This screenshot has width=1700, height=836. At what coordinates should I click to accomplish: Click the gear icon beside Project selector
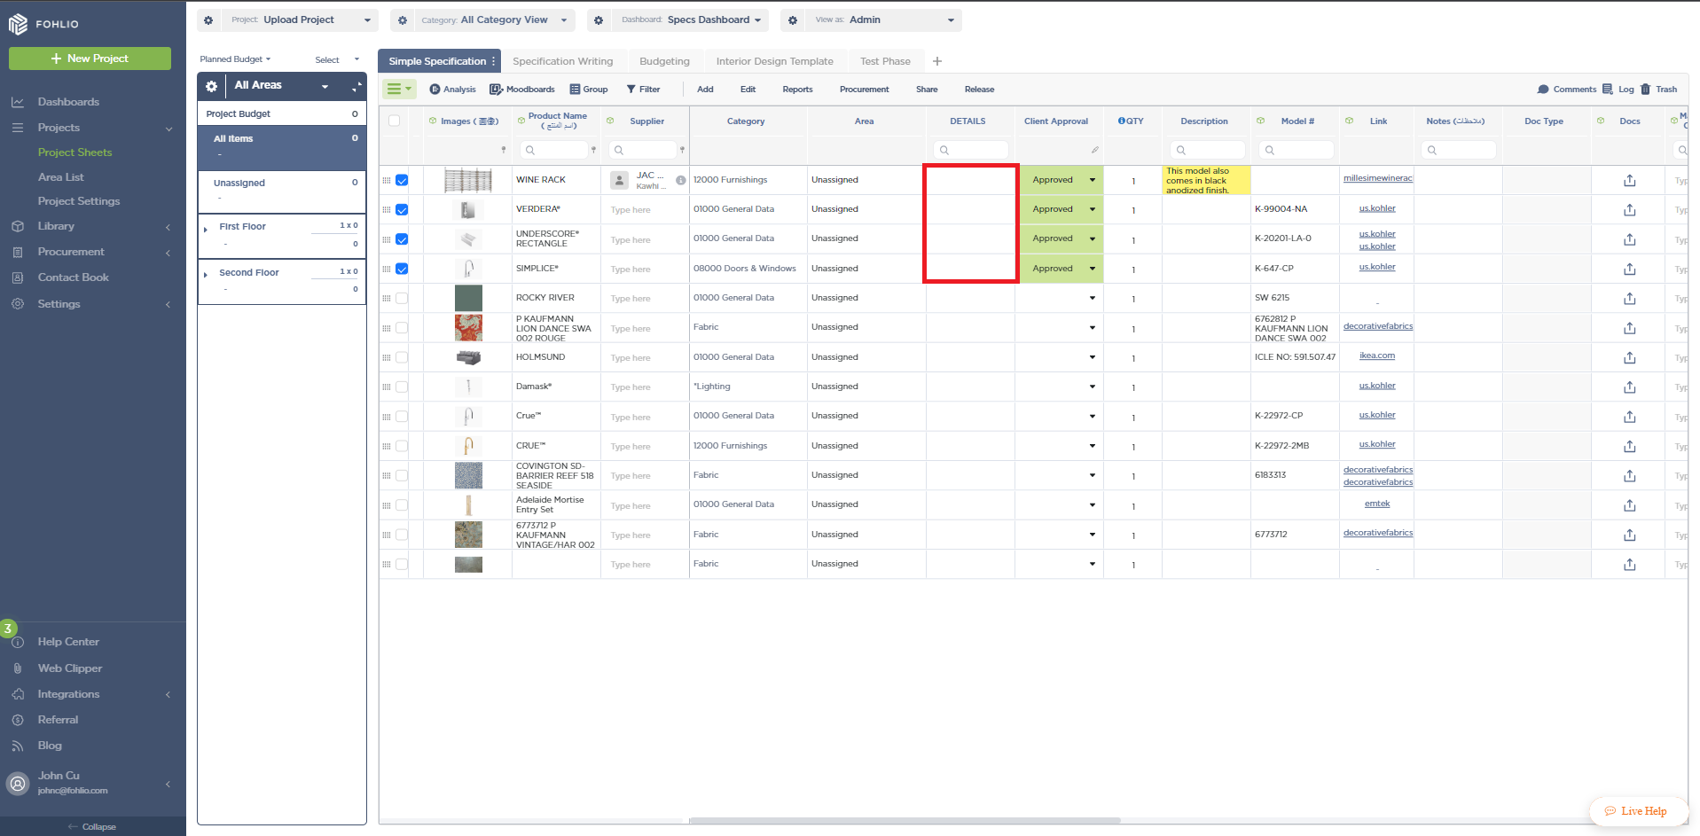pos(208,20)
